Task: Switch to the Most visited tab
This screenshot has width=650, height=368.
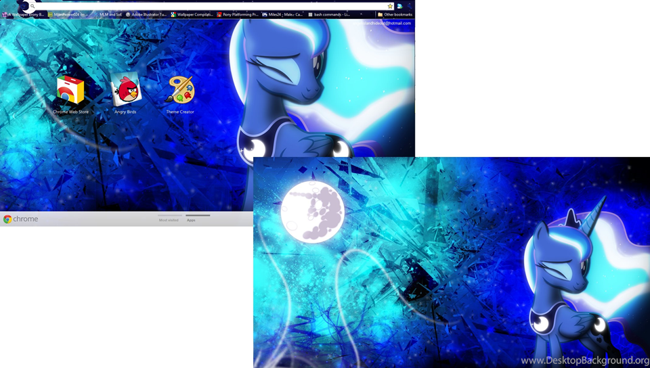Action: point(169,218)
